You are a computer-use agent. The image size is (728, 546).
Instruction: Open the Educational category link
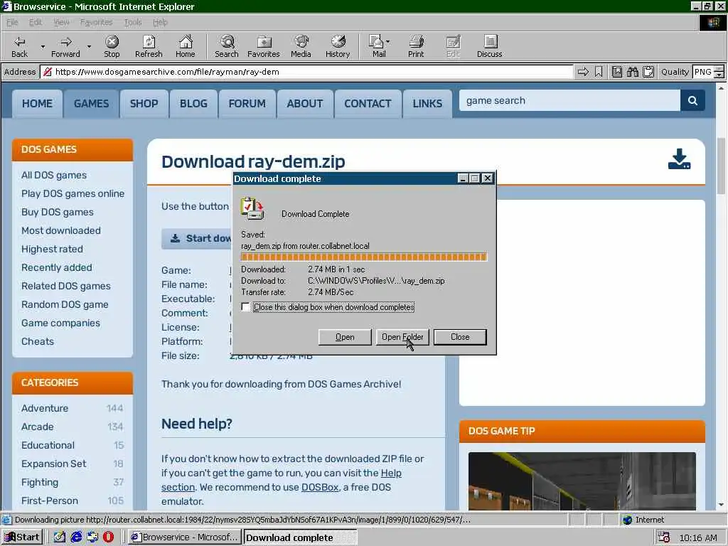point(48,445)
